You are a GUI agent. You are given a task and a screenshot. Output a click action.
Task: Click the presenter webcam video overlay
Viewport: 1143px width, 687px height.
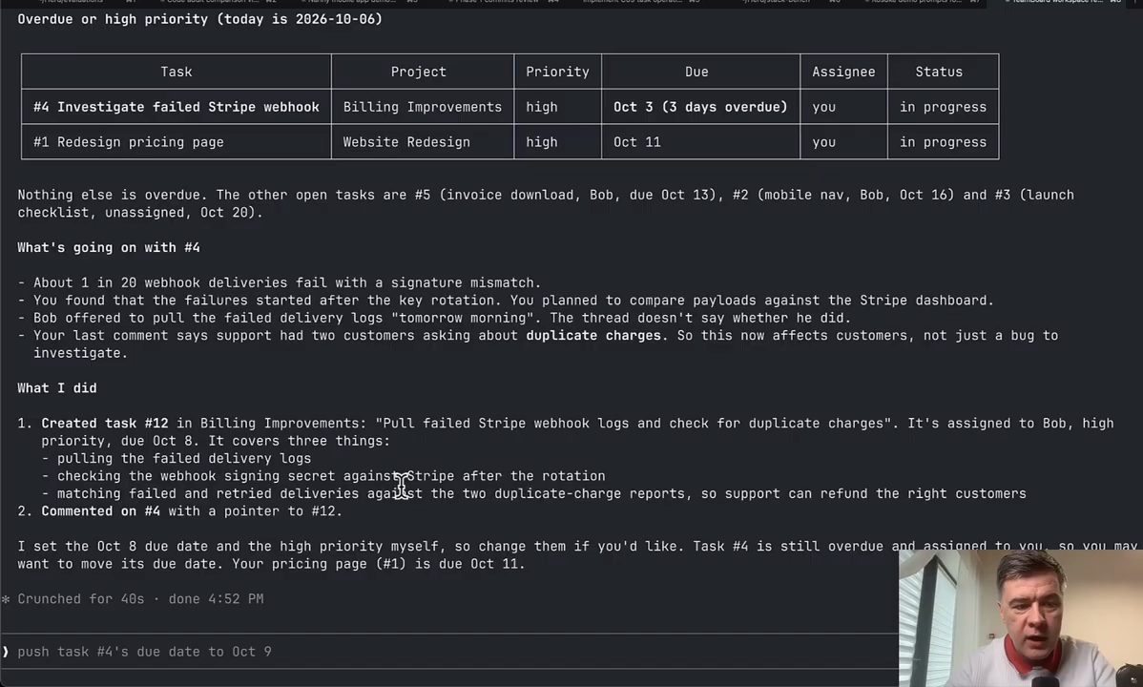[1021, 618]
